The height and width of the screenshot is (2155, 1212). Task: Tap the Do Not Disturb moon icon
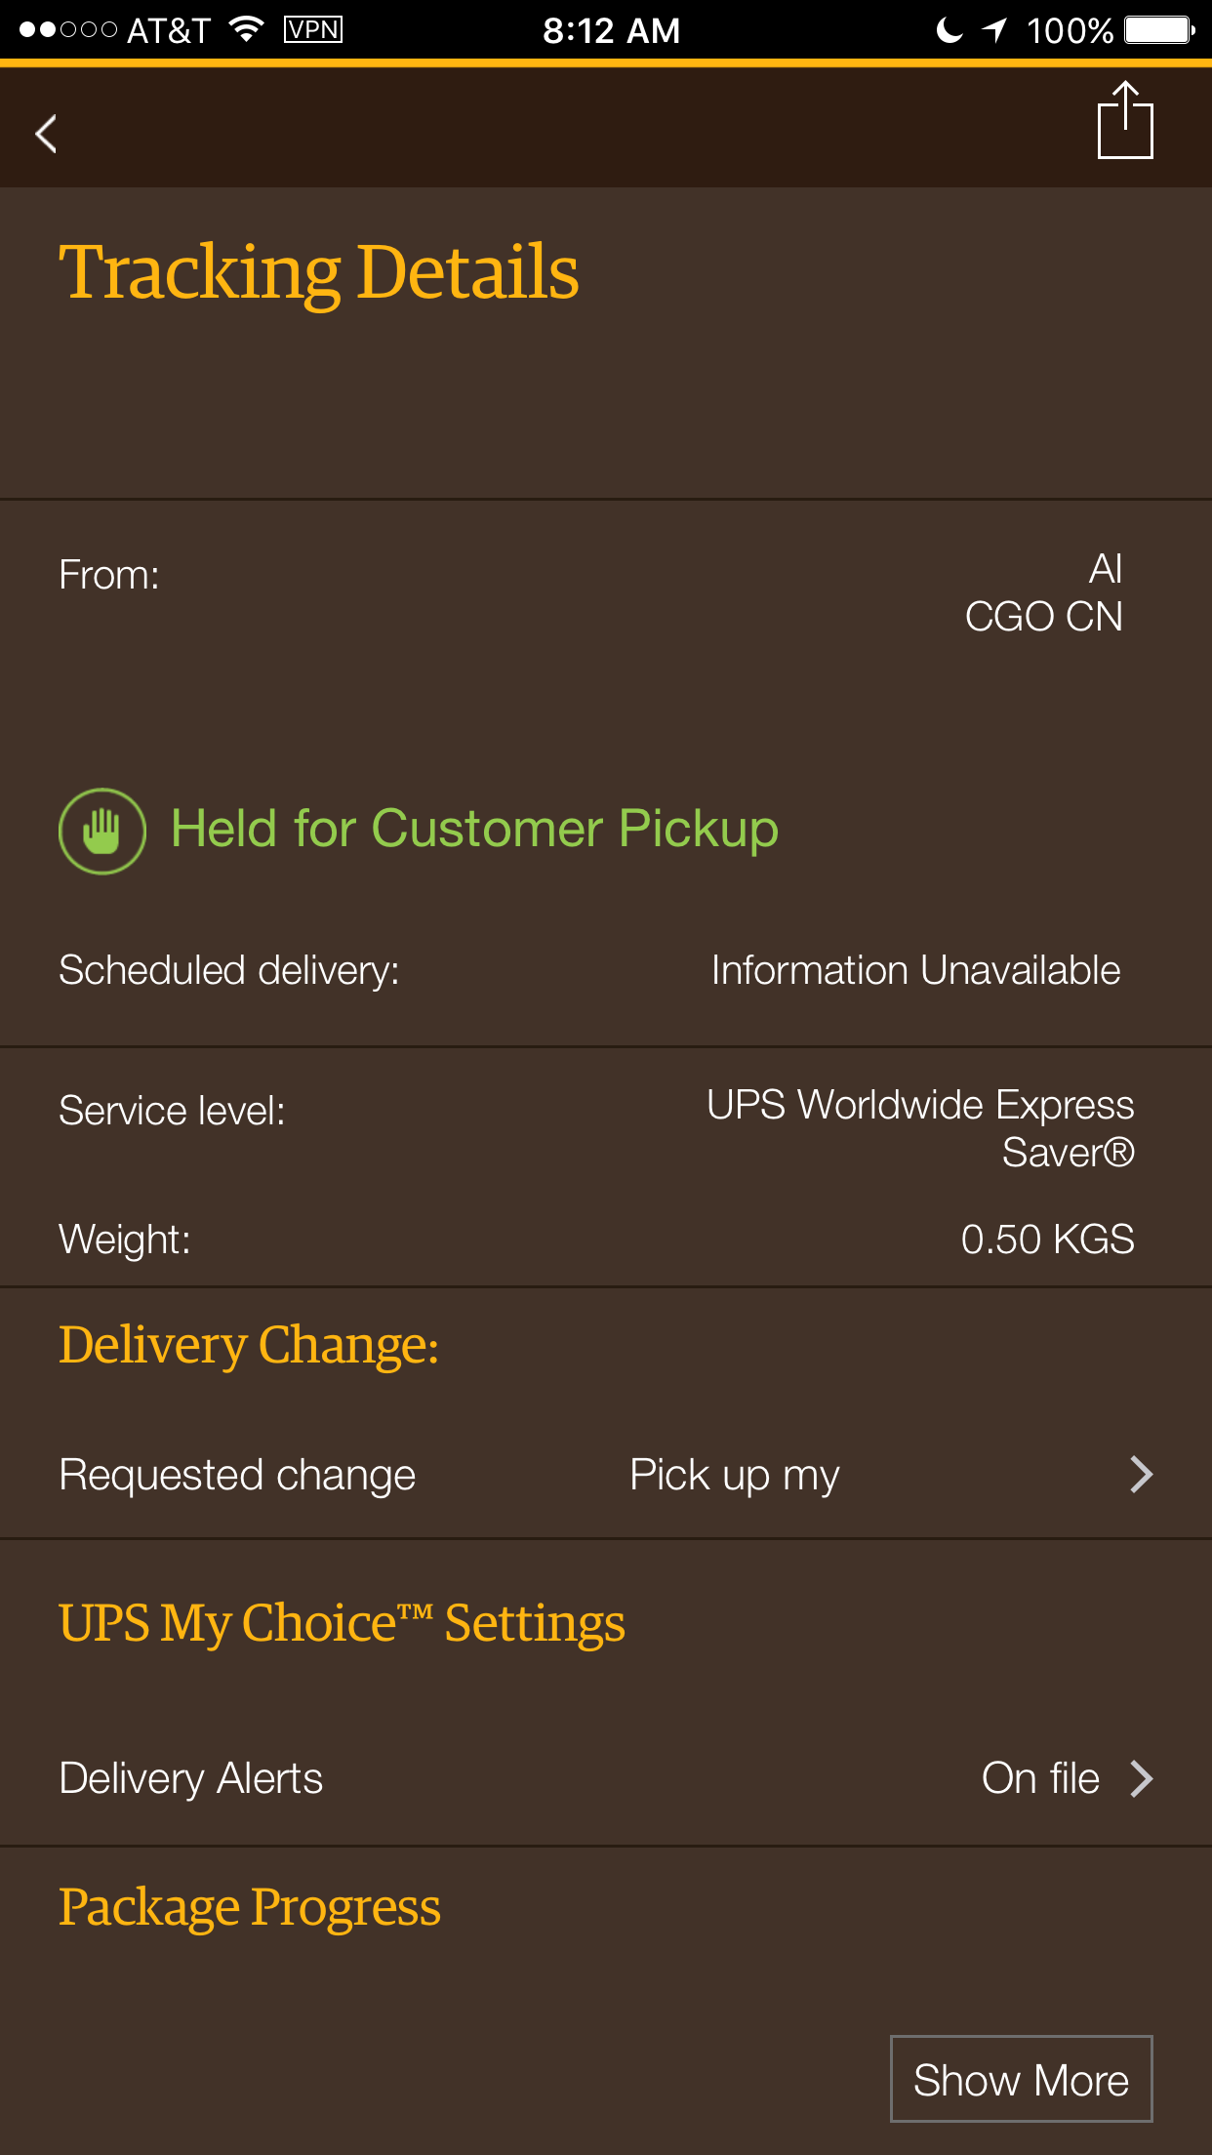pyautogui.click(x=949, y=29)
